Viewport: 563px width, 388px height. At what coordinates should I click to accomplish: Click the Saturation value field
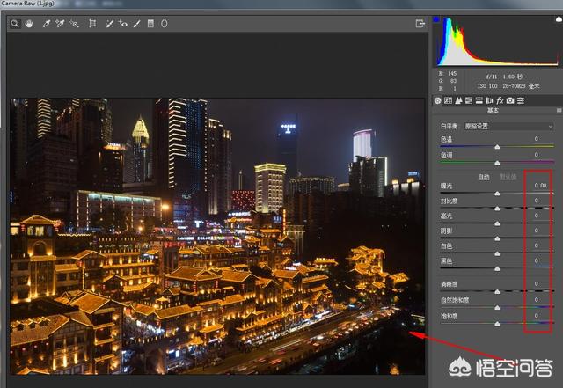point(536,316)
